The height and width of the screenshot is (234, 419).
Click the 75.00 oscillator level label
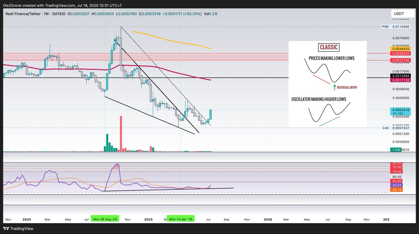(397, 167)
